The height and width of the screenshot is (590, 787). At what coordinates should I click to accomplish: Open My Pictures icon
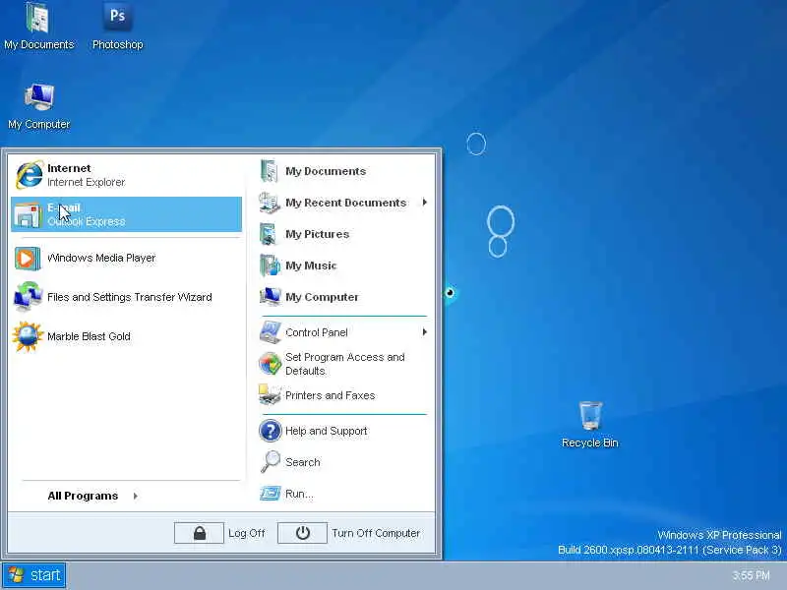click(269, 234)
